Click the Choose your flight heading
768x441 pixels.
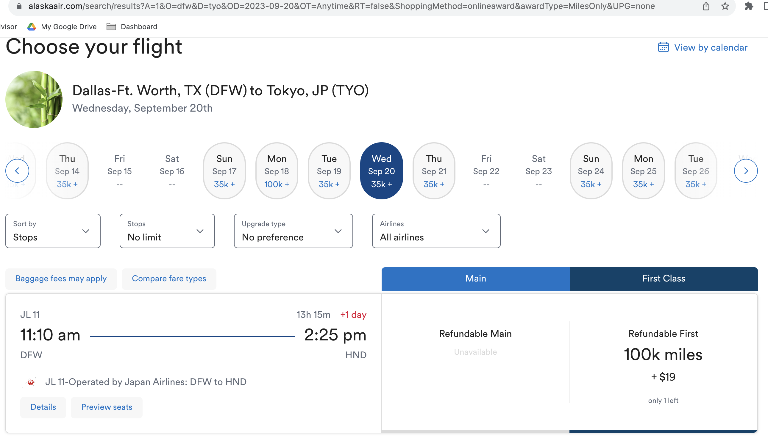click(94, 47)
